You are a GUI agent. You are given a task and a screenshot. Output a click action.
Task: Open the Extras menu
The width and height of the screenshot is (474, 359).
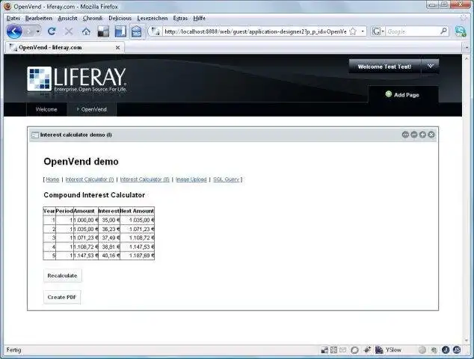(x=180, y=18)
